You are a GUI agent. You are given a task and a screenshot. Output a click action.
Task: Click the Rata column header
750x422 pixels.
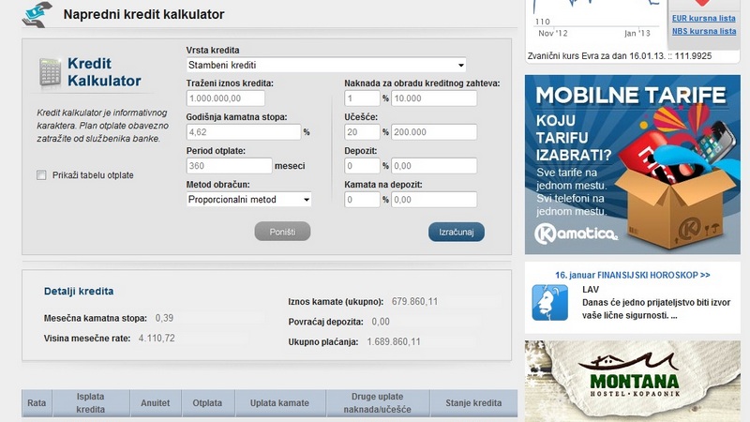tap(37, 403)
